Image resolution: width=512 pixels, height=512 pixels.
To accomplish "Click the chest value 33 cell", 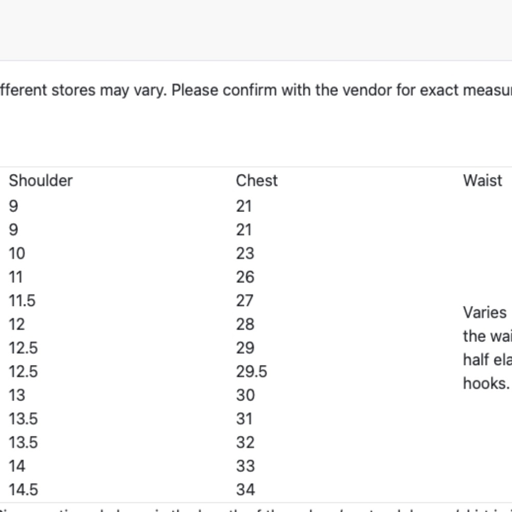I will click(x=245, y=466).
